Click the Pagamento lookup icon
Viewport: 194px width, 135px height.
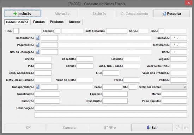point(37,45)
